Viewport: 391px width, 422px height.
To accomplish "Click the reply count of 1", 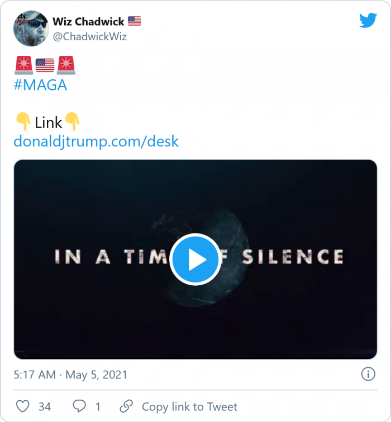I will [98, 406].
